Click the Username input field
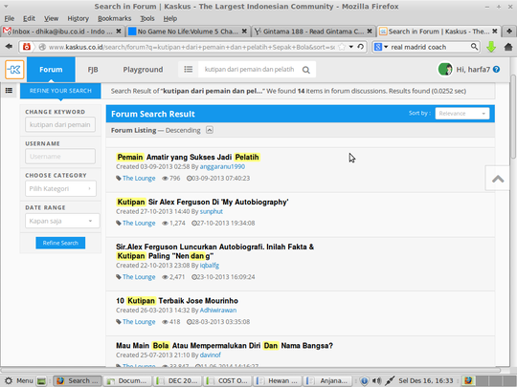Viewport: 517px width, 387px height. tap(60, 157)
